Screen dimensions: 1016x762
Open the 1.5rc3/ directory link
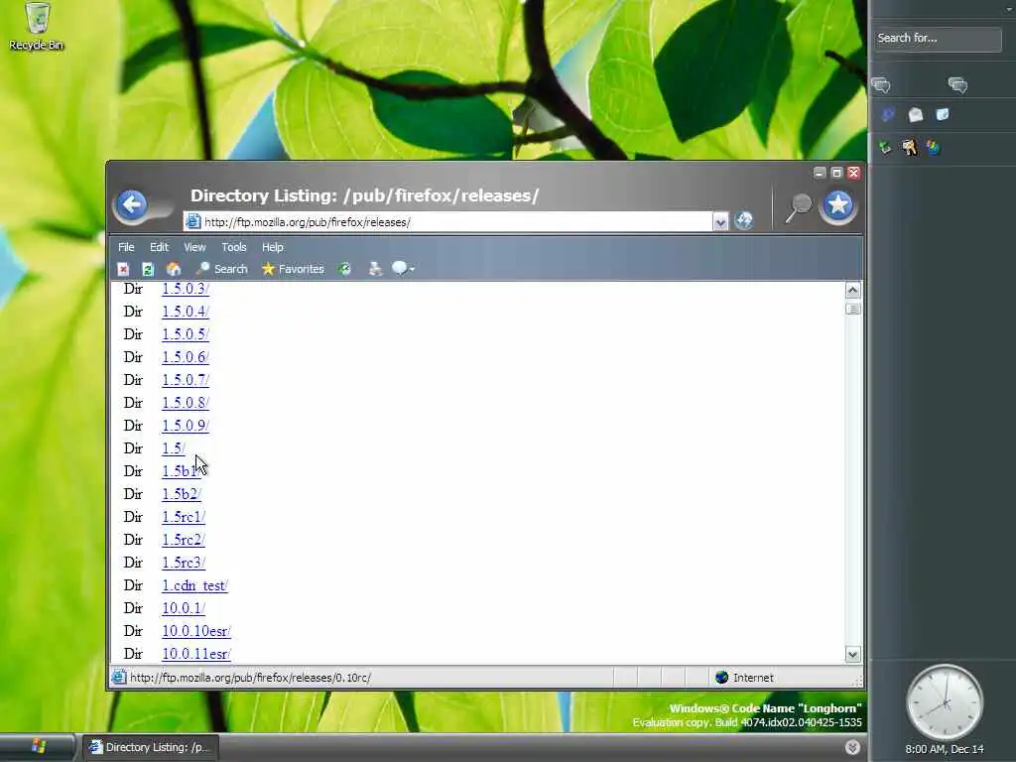click(184, 563)
